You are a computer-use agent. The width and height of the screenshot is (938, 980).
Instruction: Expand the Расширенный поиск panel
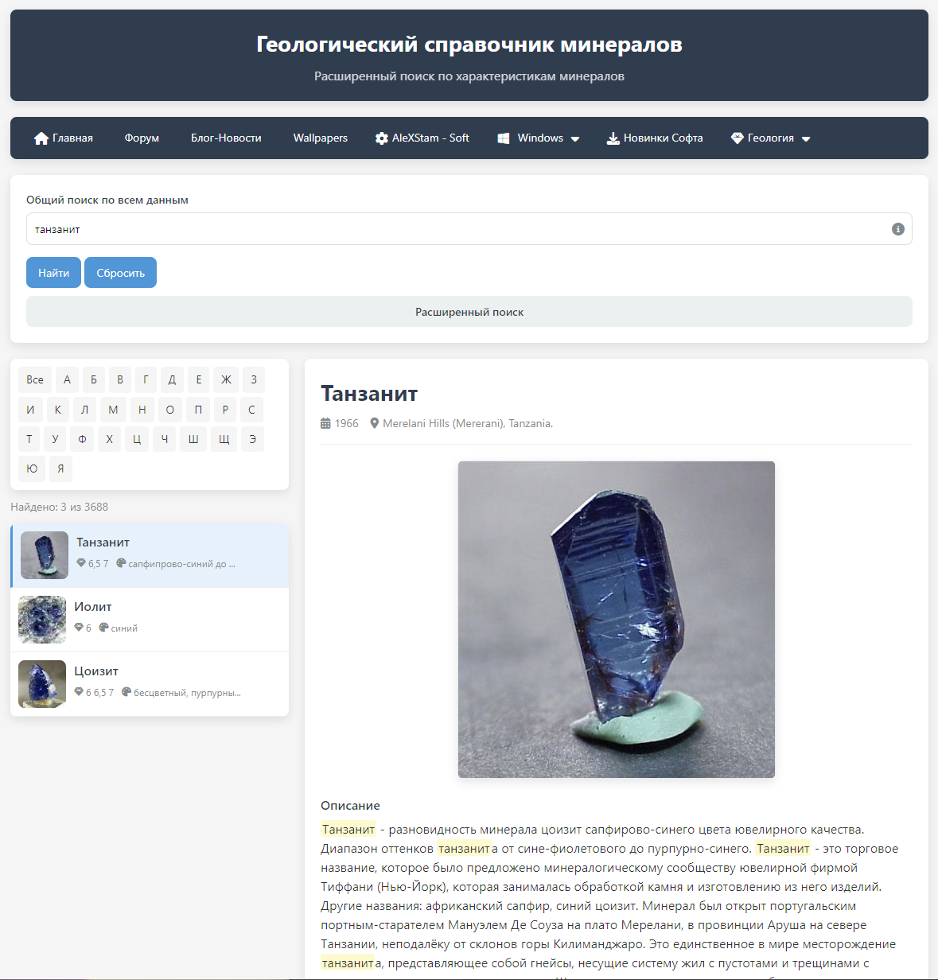469,312
